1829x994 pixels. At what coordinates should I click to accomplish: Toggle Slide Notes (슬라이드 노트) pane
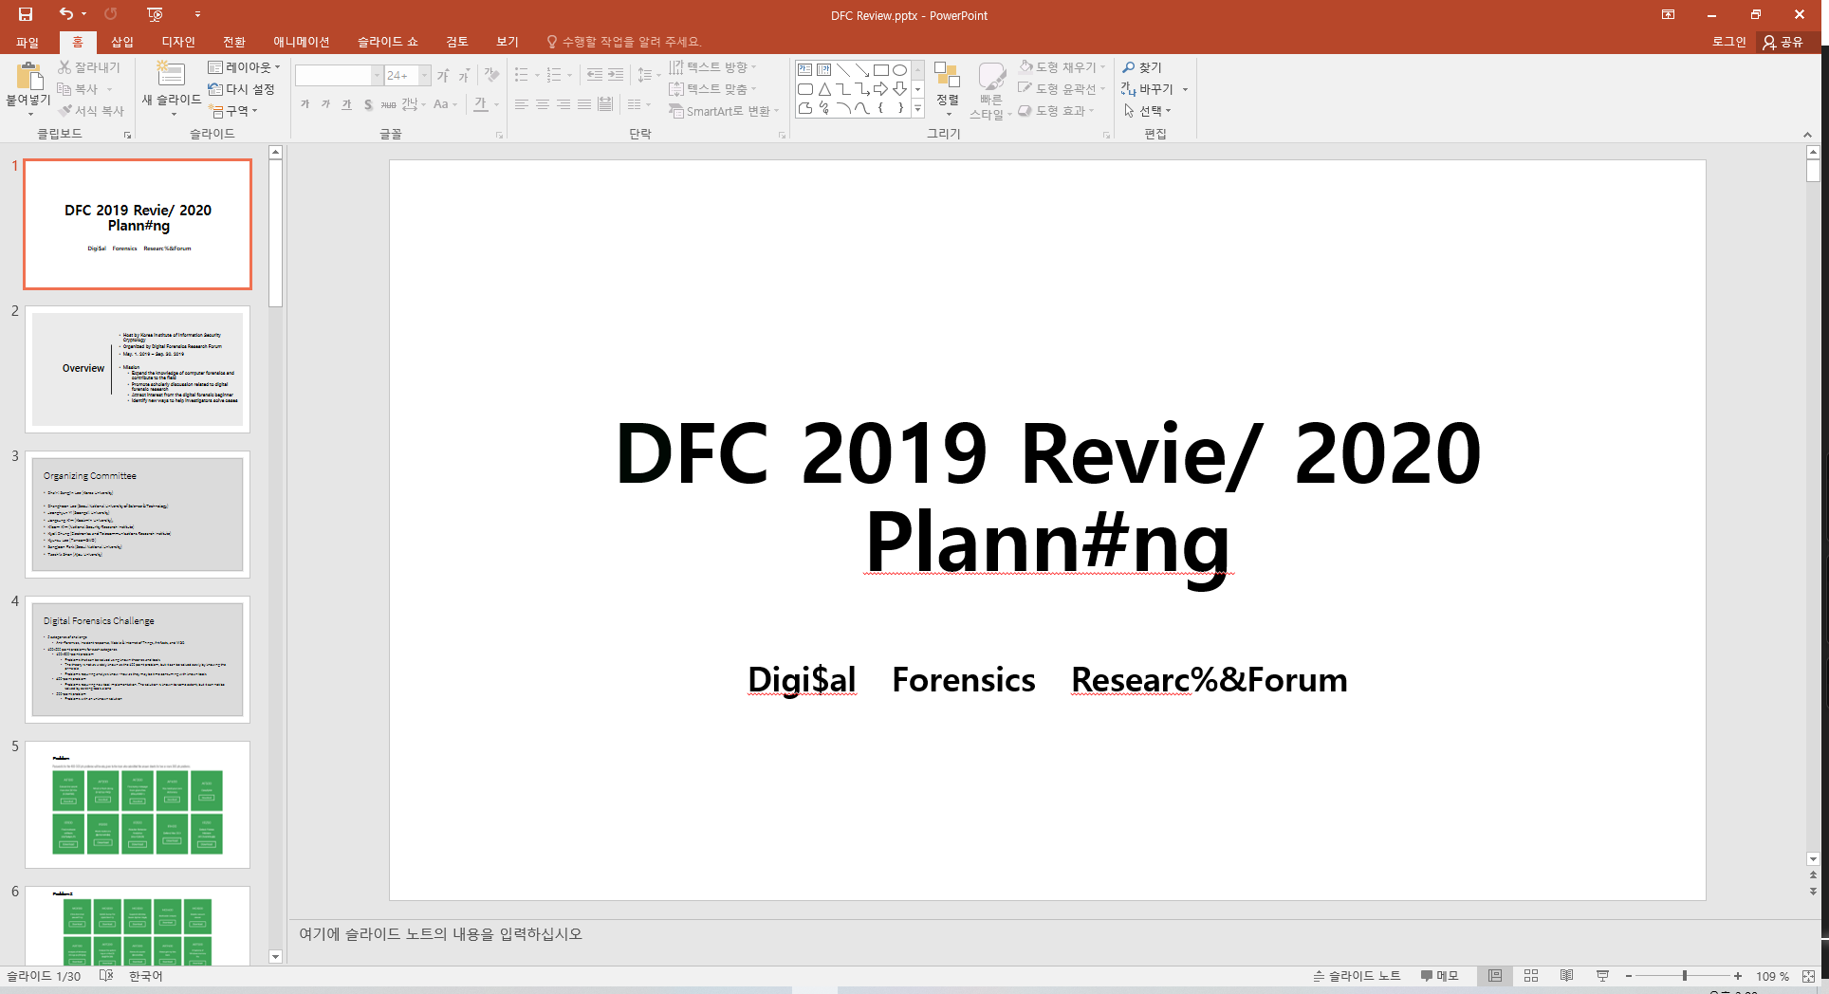coord(1357,976)
